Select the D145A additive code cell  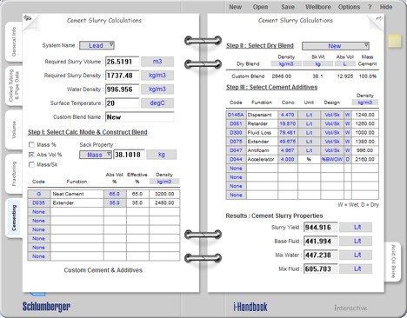(x=236, y=115)
